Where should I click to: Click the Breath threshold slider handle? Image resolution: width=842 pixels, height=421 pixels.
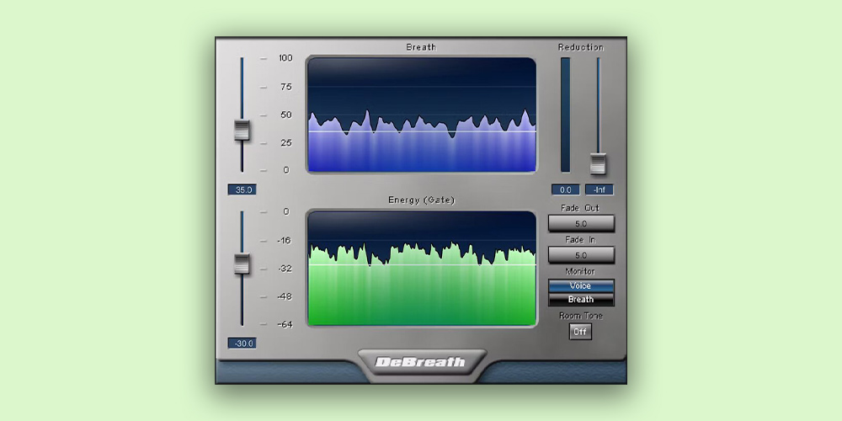242,131
